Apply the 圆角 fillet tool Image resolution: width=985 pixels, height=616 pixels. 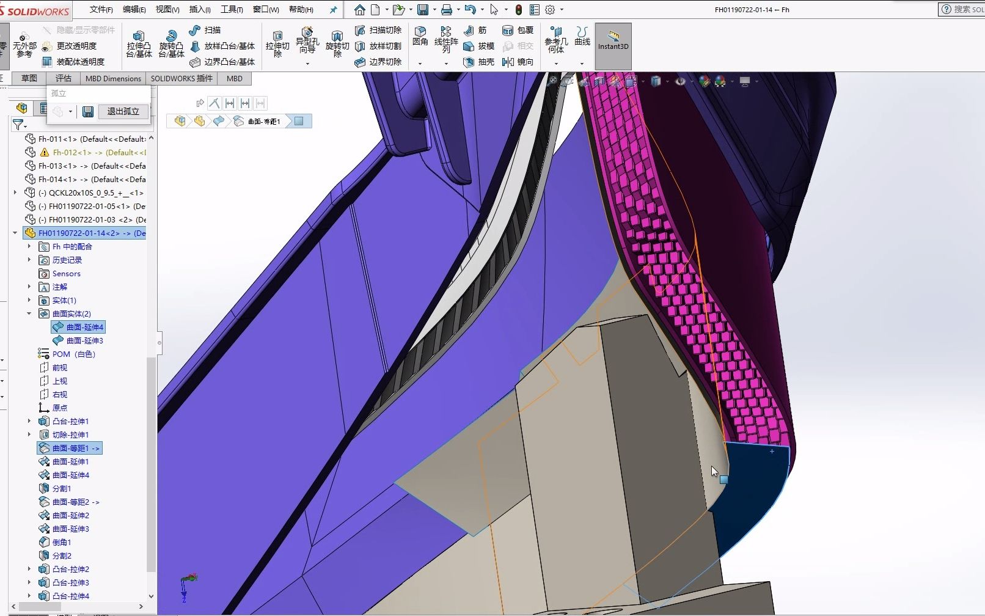[420, 37]
